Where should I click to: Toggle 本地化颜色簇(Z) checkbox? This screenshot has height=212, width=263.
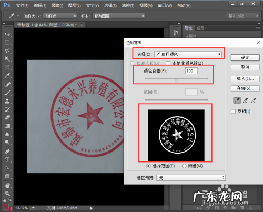(168, 63)
